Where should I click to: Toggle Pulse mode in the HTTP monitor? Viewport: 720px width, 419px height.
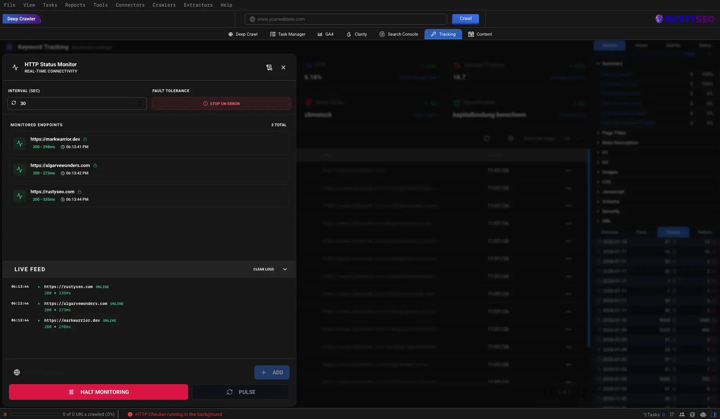click(240, 392)
